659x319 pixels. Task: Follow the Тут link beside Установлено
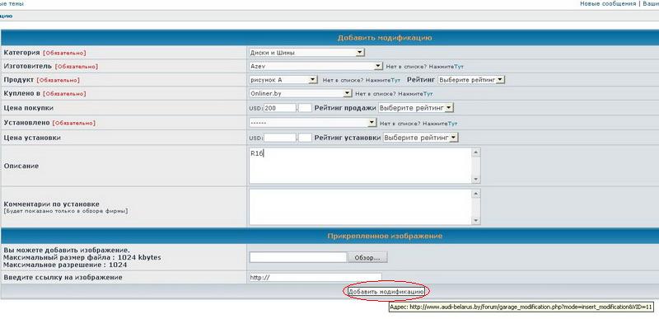[452, 124]
